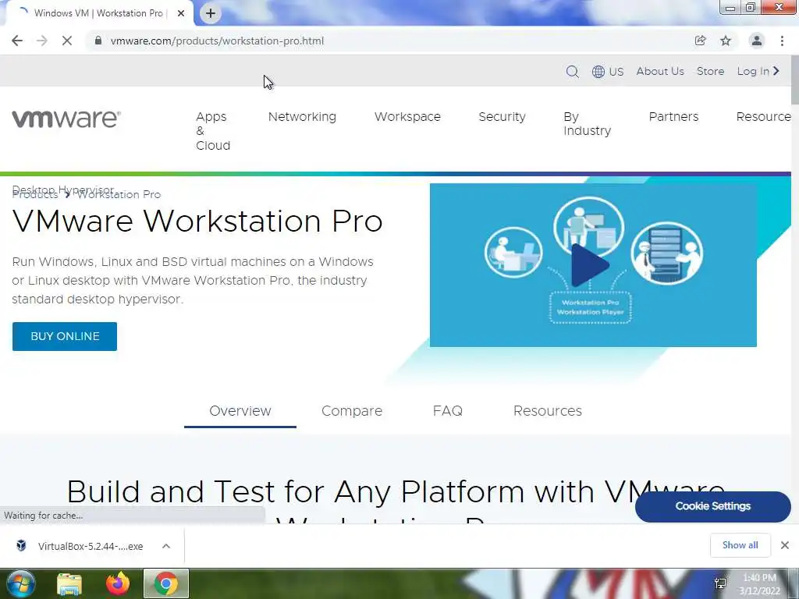Expand options for VirtualBox-5.2.44 download
799x599 pixels.
(x=166, y=546)
